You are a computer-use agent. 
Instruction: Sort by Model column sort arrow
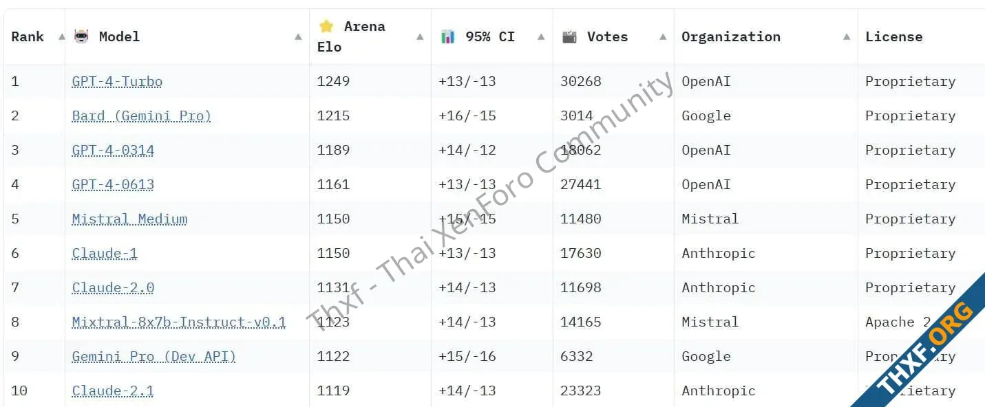tap(298, 37)
